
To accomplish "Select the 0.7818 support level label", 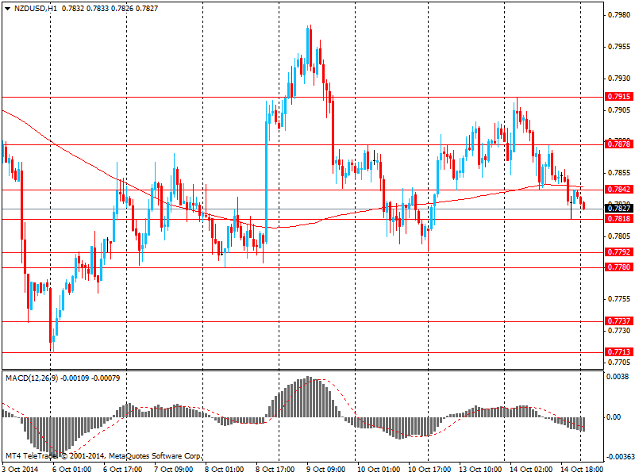I will tap(618, 219).
